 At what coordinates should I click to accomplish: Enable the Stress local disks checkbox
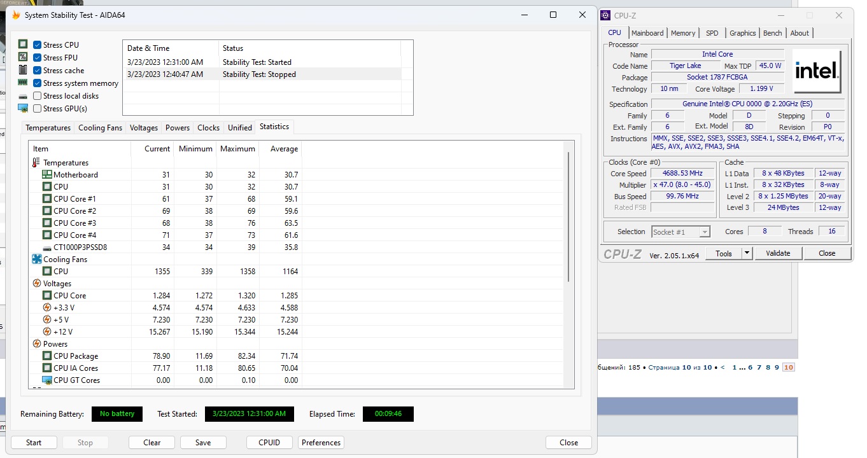pyautogui.click(x=38, y=96)
